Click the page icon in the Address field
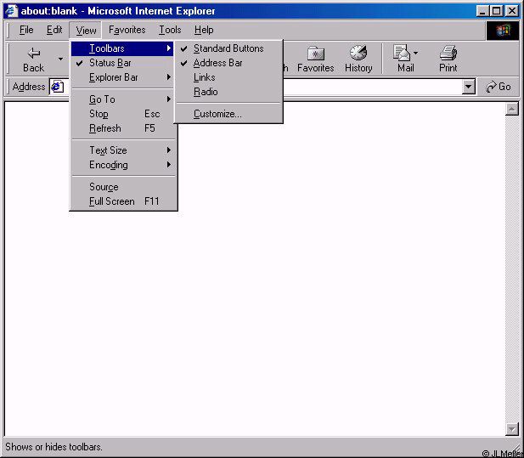This screenshot has height=458, width=524. coord(57,87)
